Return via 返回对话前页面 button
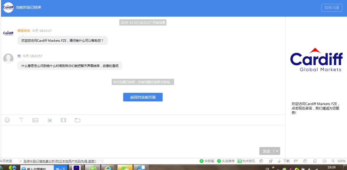 143,97
